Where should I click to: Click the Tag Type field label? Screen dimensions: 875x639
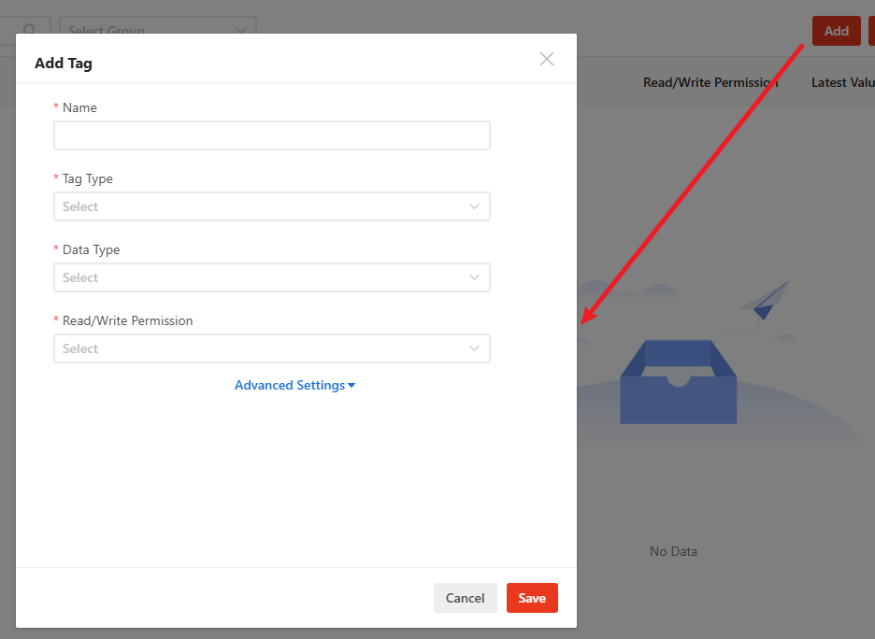(87, 178)
